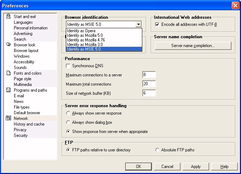Click the Network category icon

click(8, 118)
